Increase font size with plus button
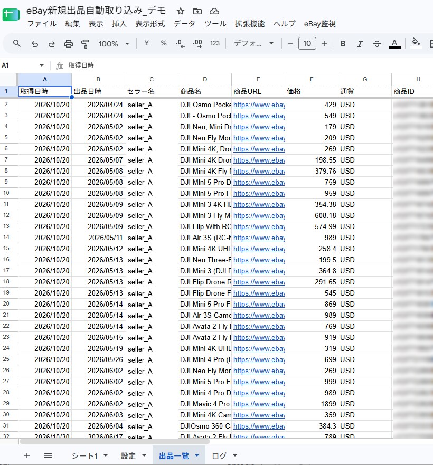The image size is (433, 465). [x=324, y=44]
